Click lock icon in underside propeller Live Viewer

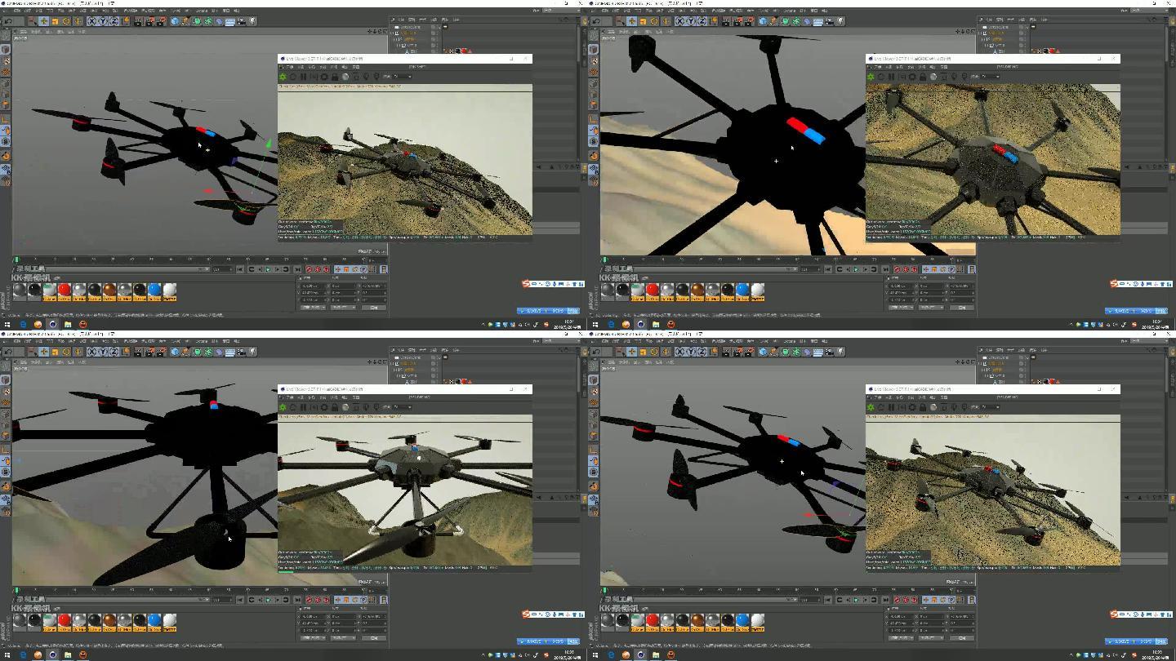[x=335, y=407]
